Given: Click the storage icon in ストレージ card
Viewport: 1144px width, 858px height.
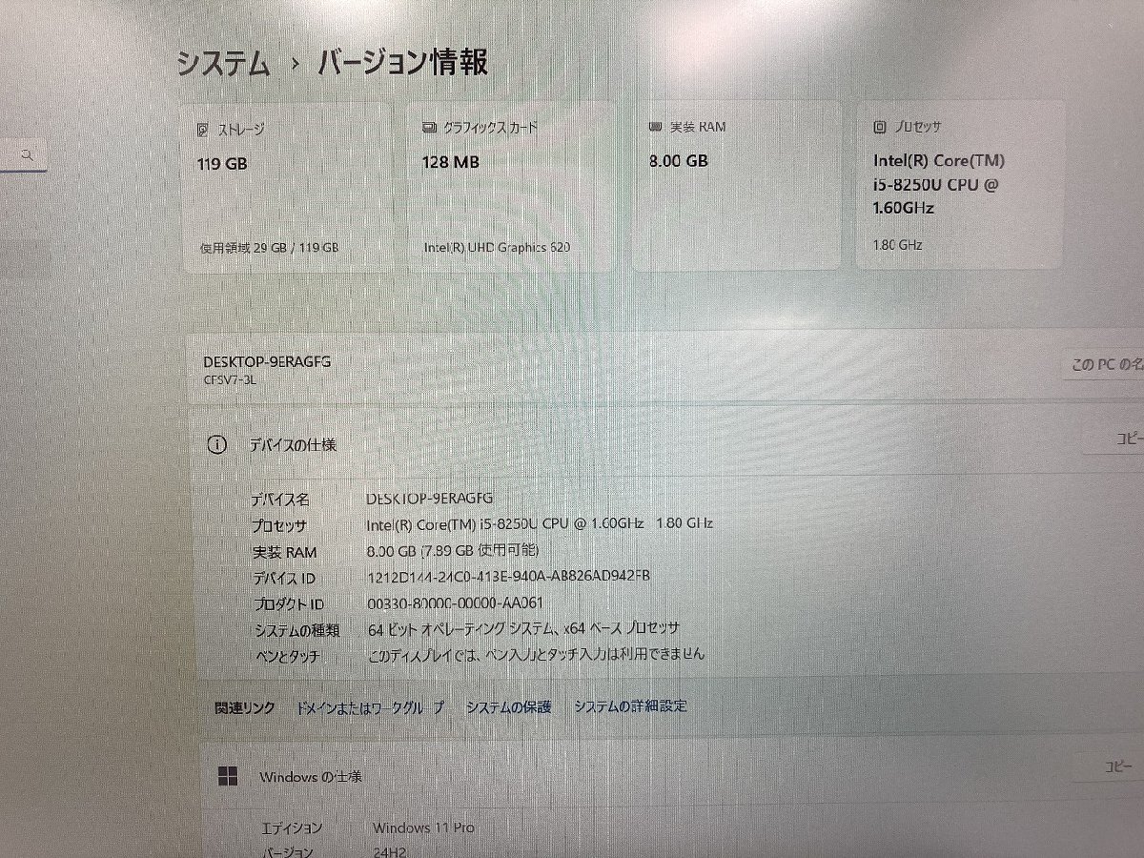Looking at the screenshot, I should click(202, 129).
